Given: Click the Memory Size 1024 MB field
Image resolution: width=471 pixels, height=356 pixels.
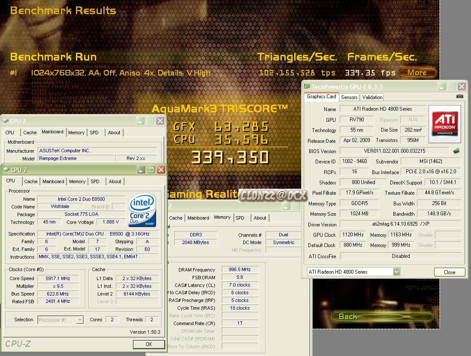Looking at the screenshot, I should pyautogui.click(x=359, y=214).
